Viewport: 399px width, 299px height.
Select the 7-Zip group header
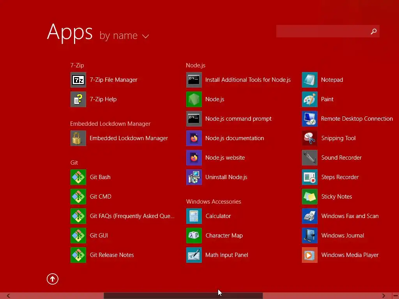(77, 65)
